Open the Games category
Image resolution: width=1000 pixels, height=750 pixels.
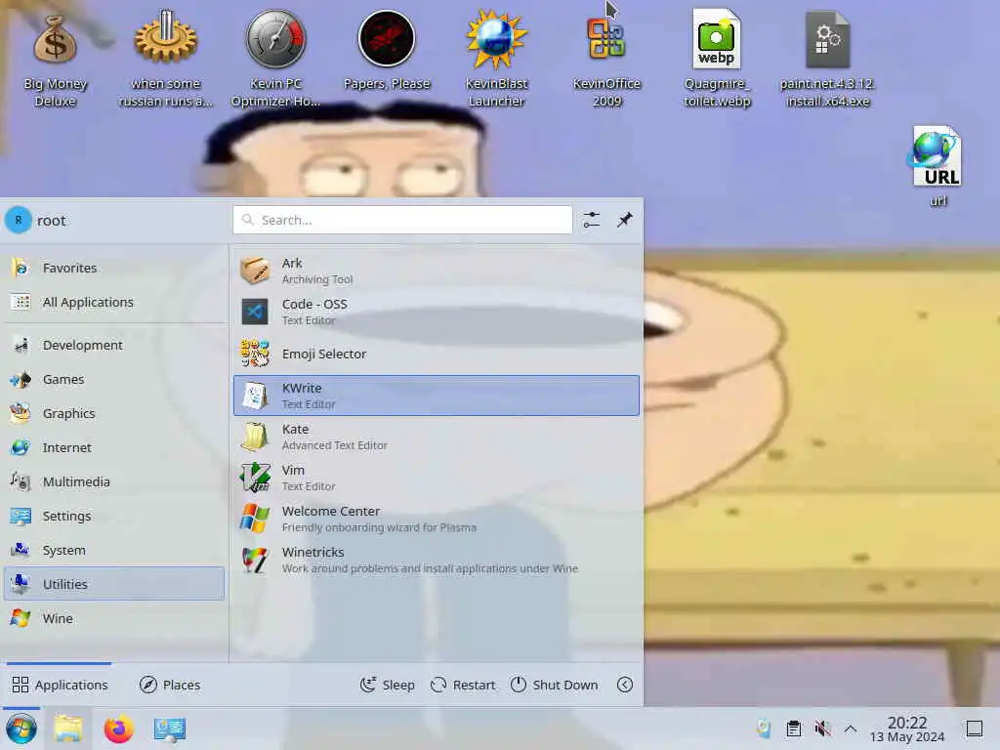114,380
